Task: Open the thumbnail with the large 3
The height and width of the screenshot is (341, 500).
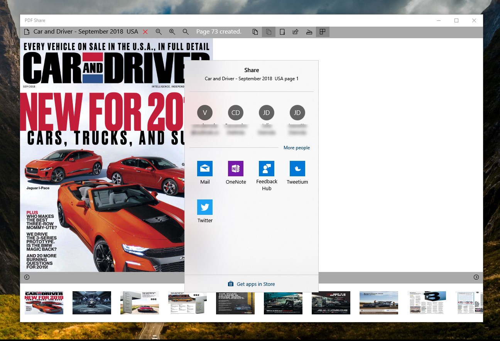Action: click(x=427, y=303)
